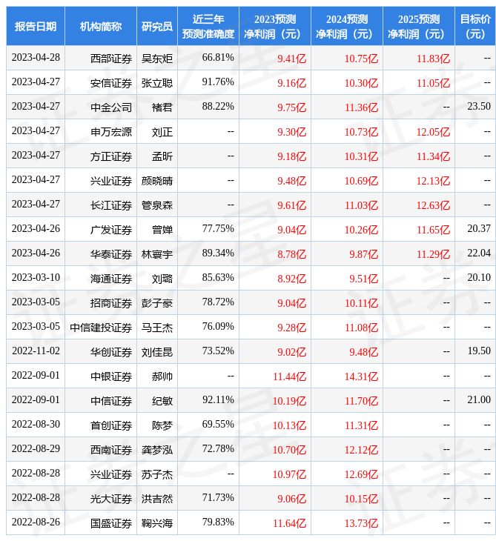Screen dimensions: 496x541
Task: Click the 2025预测净利润 column header
Action: coord(419,26)
